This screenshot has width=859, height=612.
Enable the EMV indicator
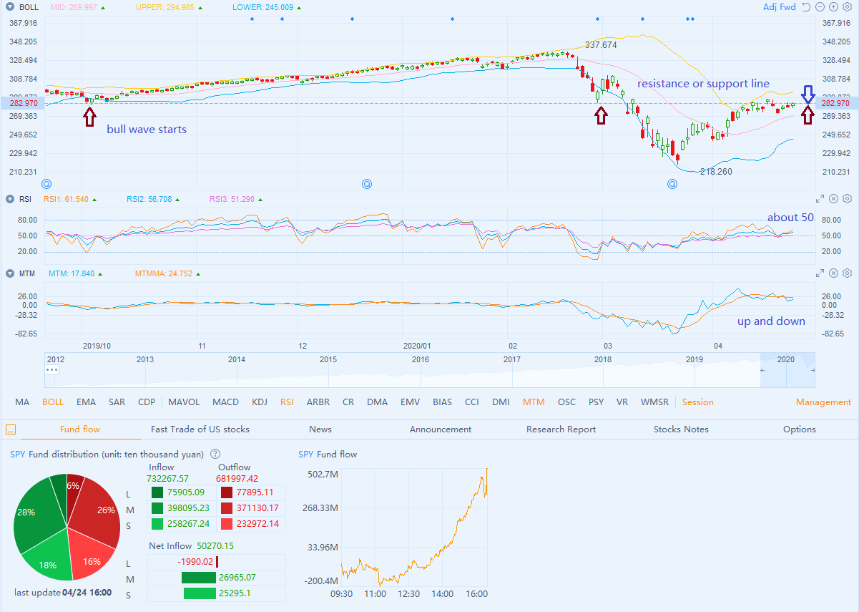tap(411, 402)
